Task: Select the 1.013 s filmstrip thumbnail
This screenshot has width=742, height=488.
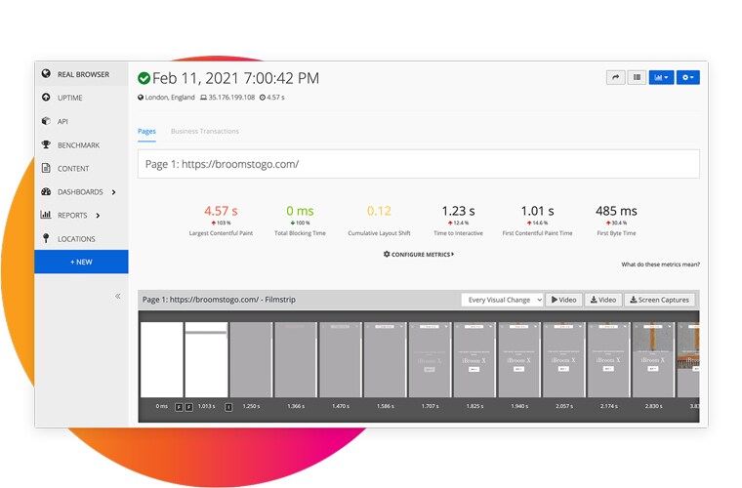Action: tap(206, 359)
